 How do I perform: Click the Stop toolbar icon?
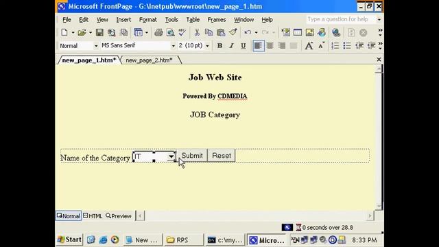(x=363, y=32)
